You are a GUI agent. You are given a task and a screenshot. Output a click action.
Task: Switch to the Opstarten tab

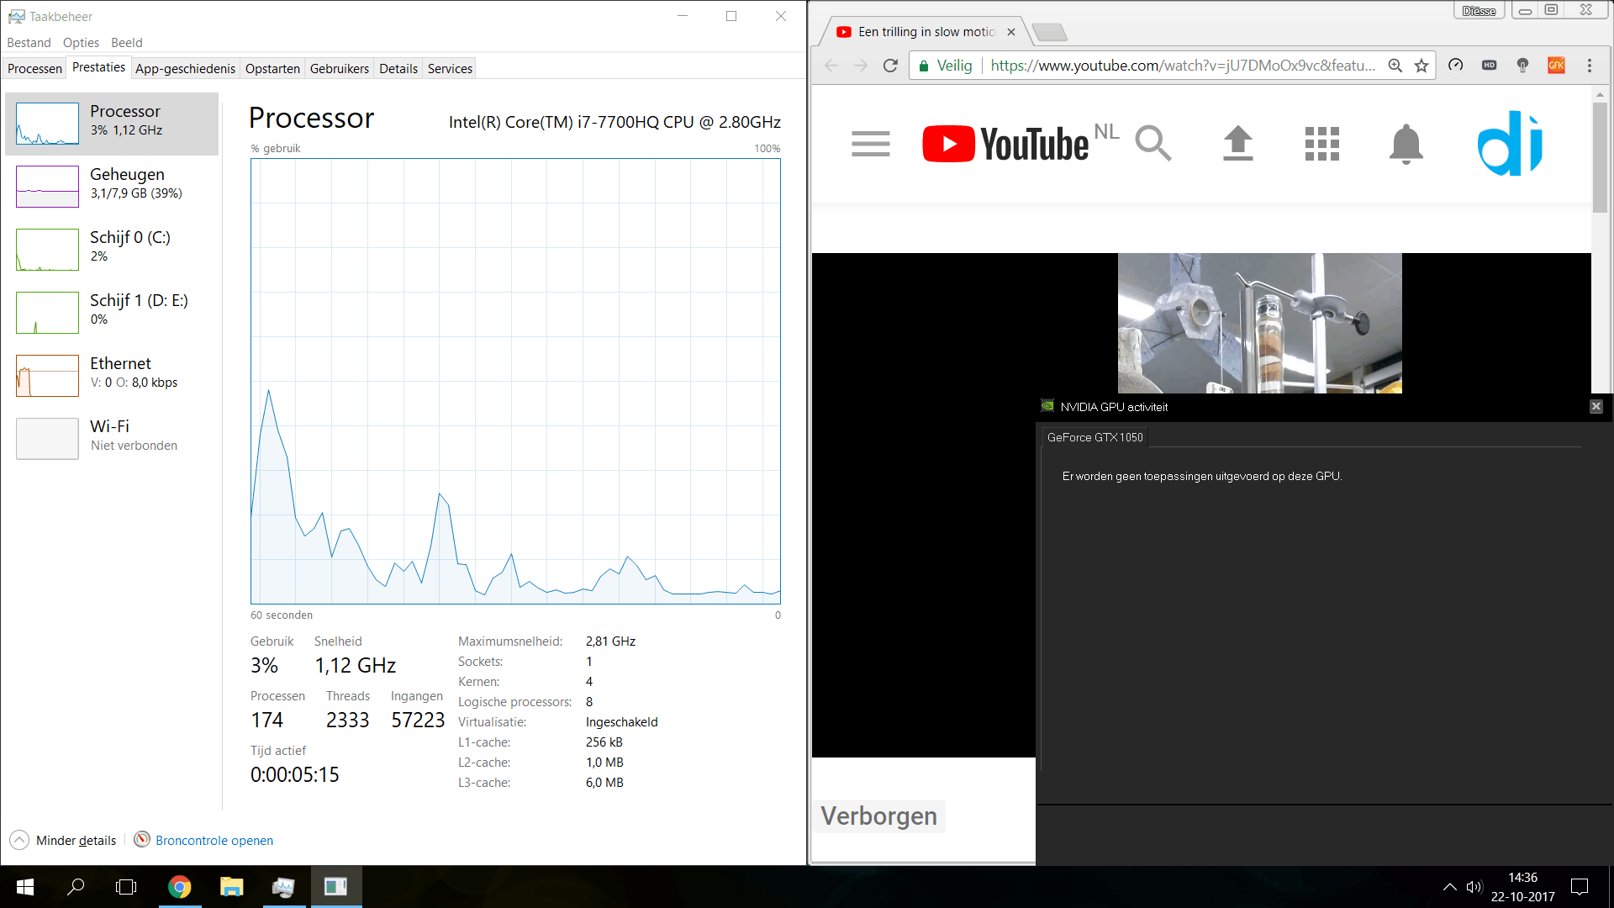[x=272, y=69]
